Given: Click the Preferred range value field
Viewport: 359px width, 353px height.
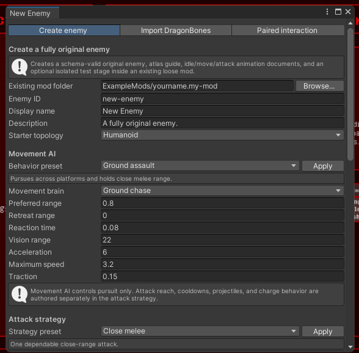Looking at the screenshot, I should tap(222, 203).
